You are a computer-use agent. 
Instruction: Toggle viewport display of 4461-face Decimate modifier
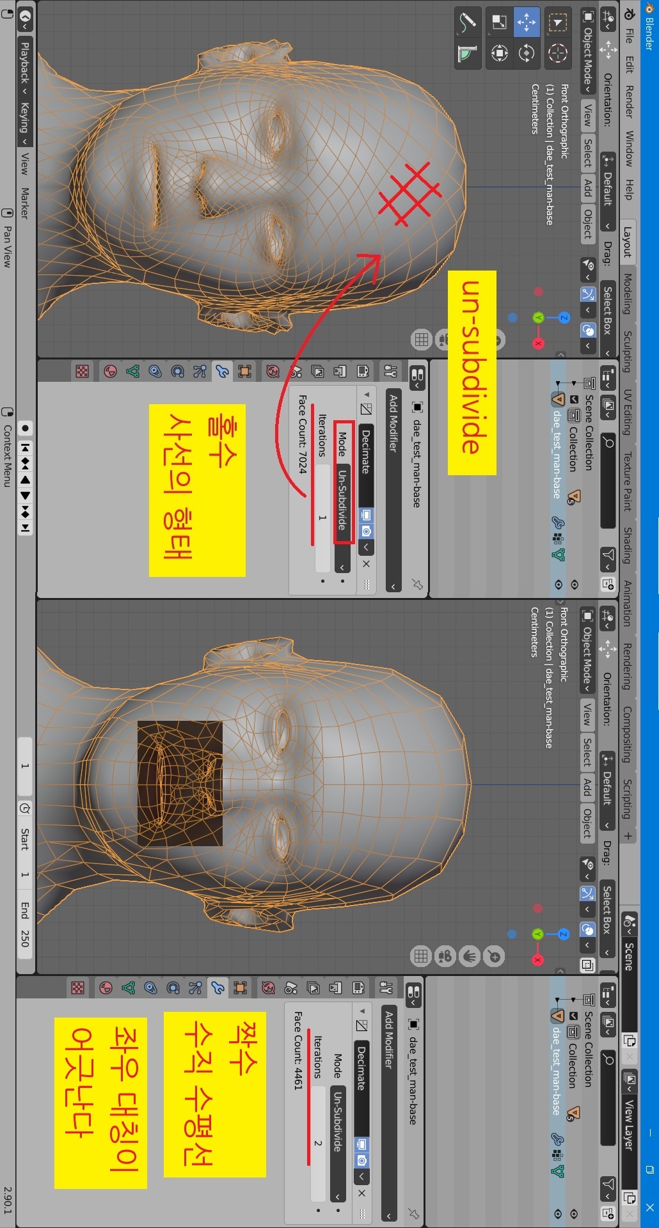tap(361, 1144)
